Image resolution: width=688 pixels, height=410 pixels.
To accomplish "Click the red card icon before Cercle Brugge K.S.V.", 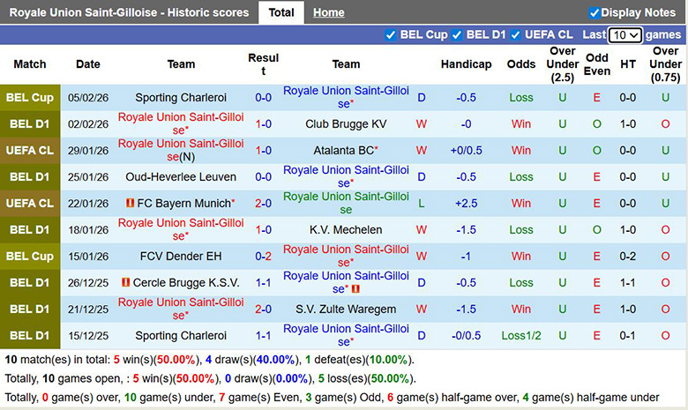I will [126, 283].
